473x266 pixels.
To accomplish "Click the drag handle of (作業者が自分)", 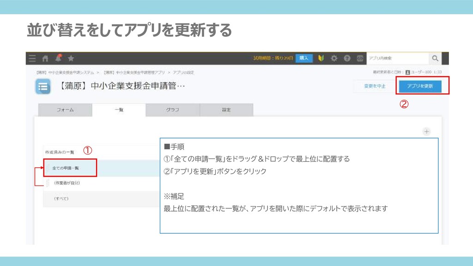I will (48, 183).
